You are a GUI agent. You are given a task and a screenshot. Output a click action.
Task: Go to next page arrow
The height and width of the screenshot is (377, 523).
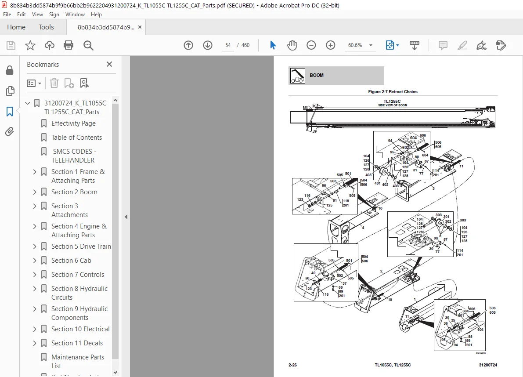coord(207,45)
